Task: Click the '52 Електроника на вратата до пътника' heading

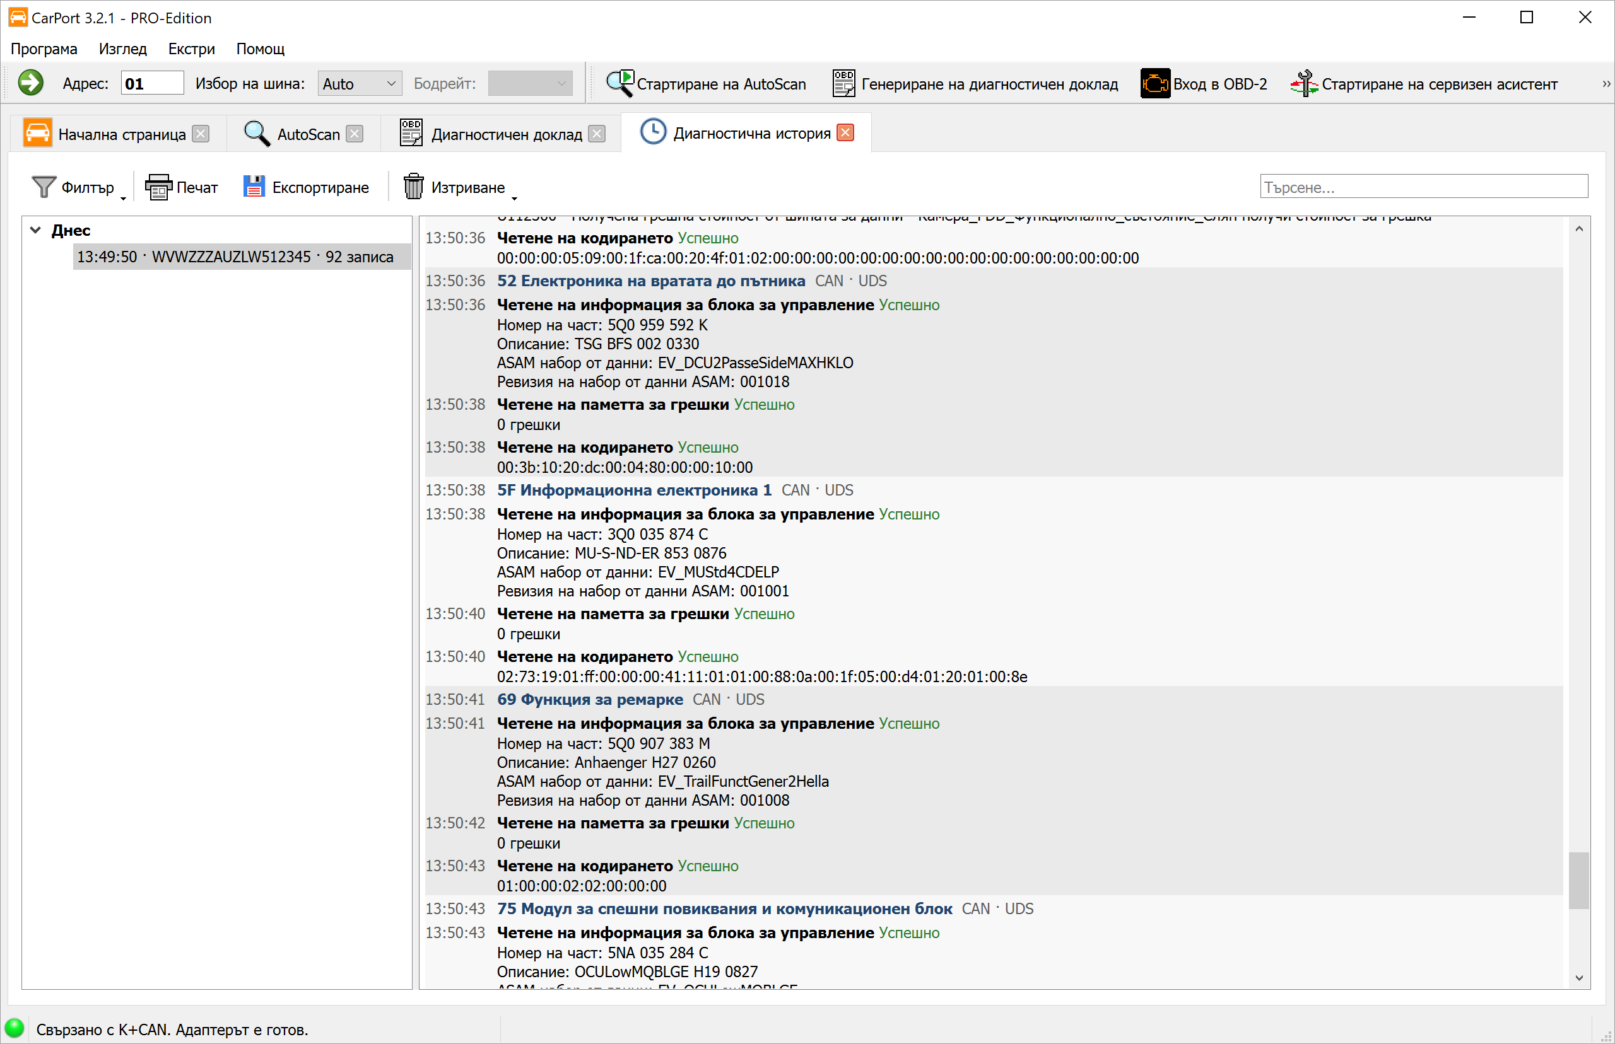Action: coord(650,281)
